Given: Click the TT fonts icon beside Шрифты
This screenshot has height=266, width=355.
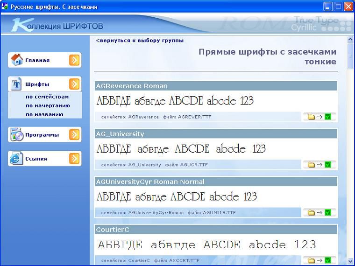Looking at the screenshot, I should [x=17, y=84].
